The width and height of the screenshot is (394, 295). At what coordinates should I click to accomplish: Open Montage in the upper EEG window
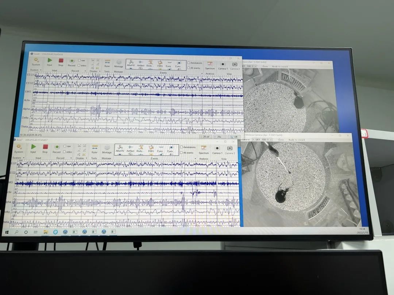click(119, 63)
